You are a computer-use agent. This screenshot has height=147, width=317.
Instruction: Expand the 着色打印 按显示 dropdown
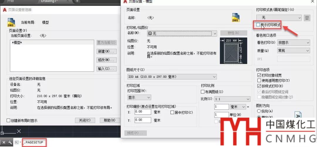(294, 43)
